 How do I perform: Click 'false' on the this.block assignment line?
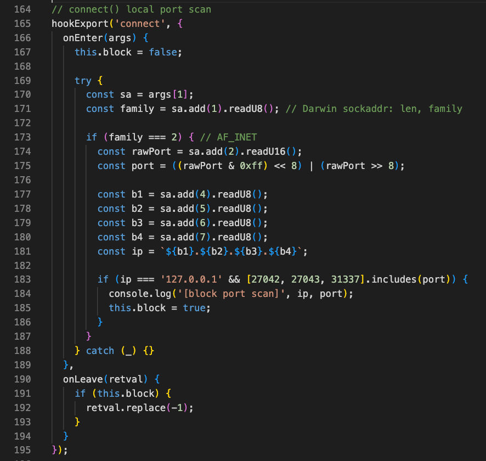coord(163,52)
